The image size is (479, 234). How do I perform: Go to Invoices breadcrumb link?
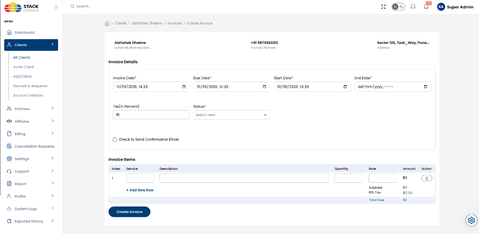[x=174, y=23]
